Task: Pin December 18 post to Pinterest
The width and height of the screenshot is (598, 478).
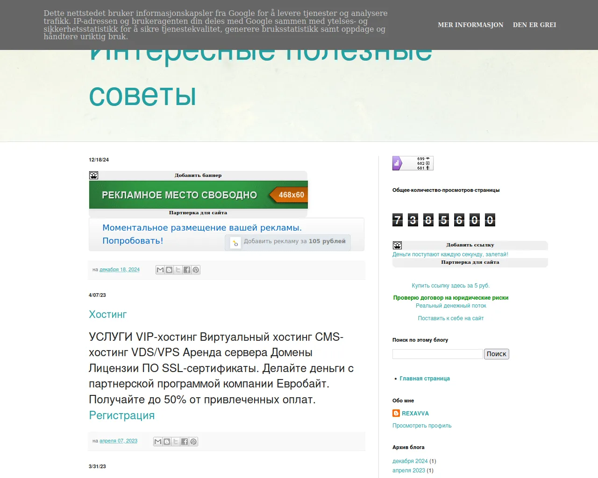Action: (196, 270)
